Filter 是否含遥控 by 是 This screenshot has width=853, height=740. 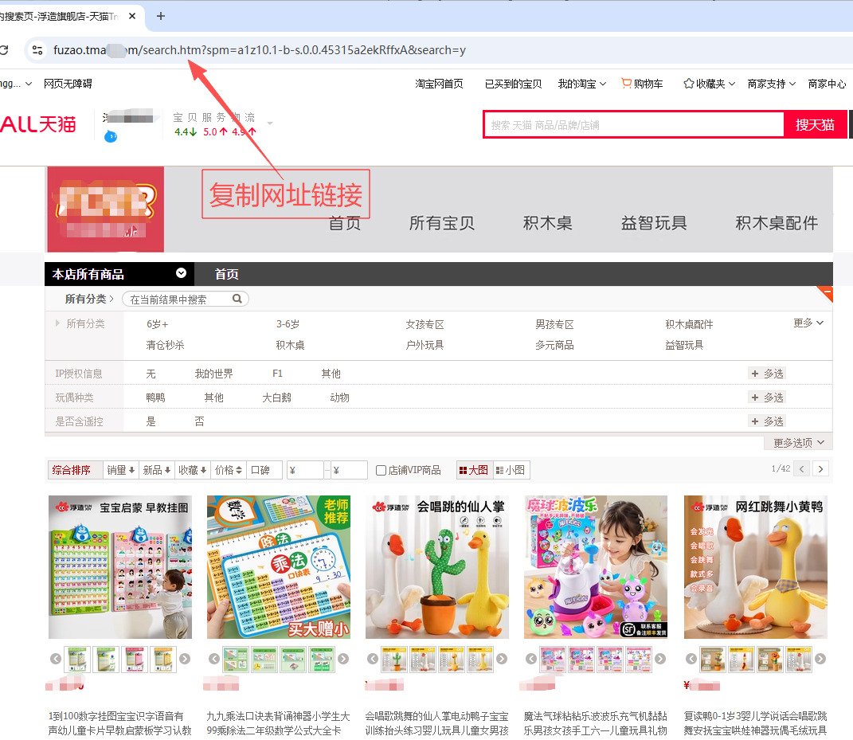[151, 421]
